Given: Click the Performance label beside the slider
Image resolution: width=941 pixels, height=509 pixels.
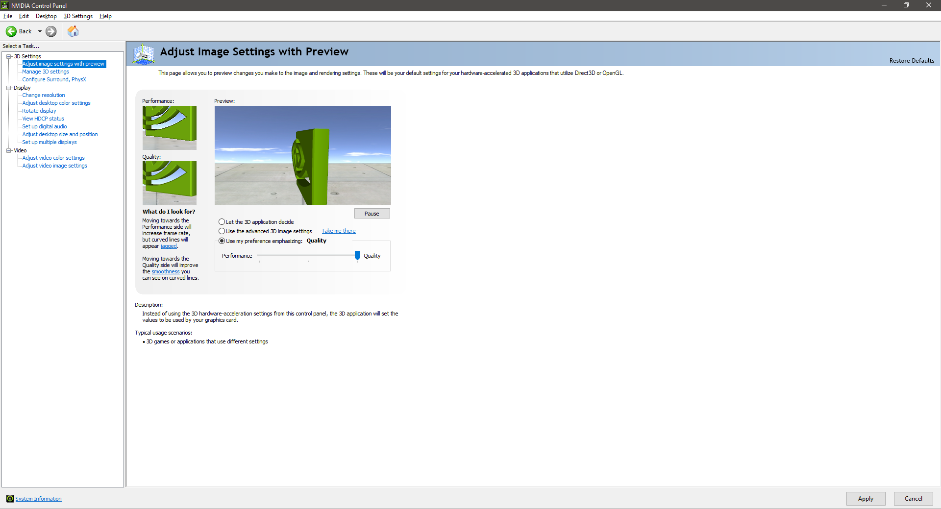Looking at the screenshot, I should [237, 256].
